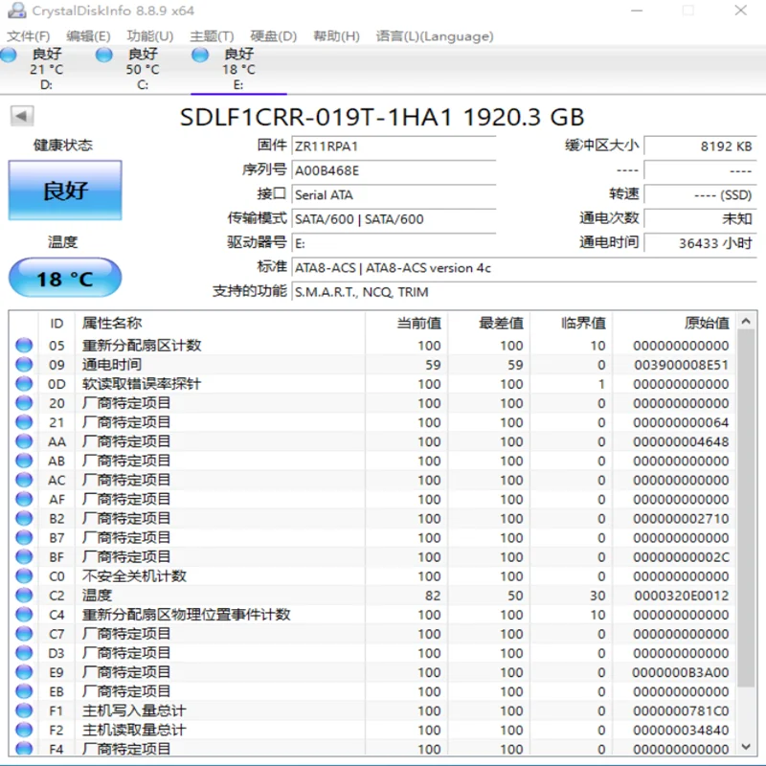Click the buffer size field 8192 KB
The height and width of the screenshot is (766, 766).
coord(701,146)
